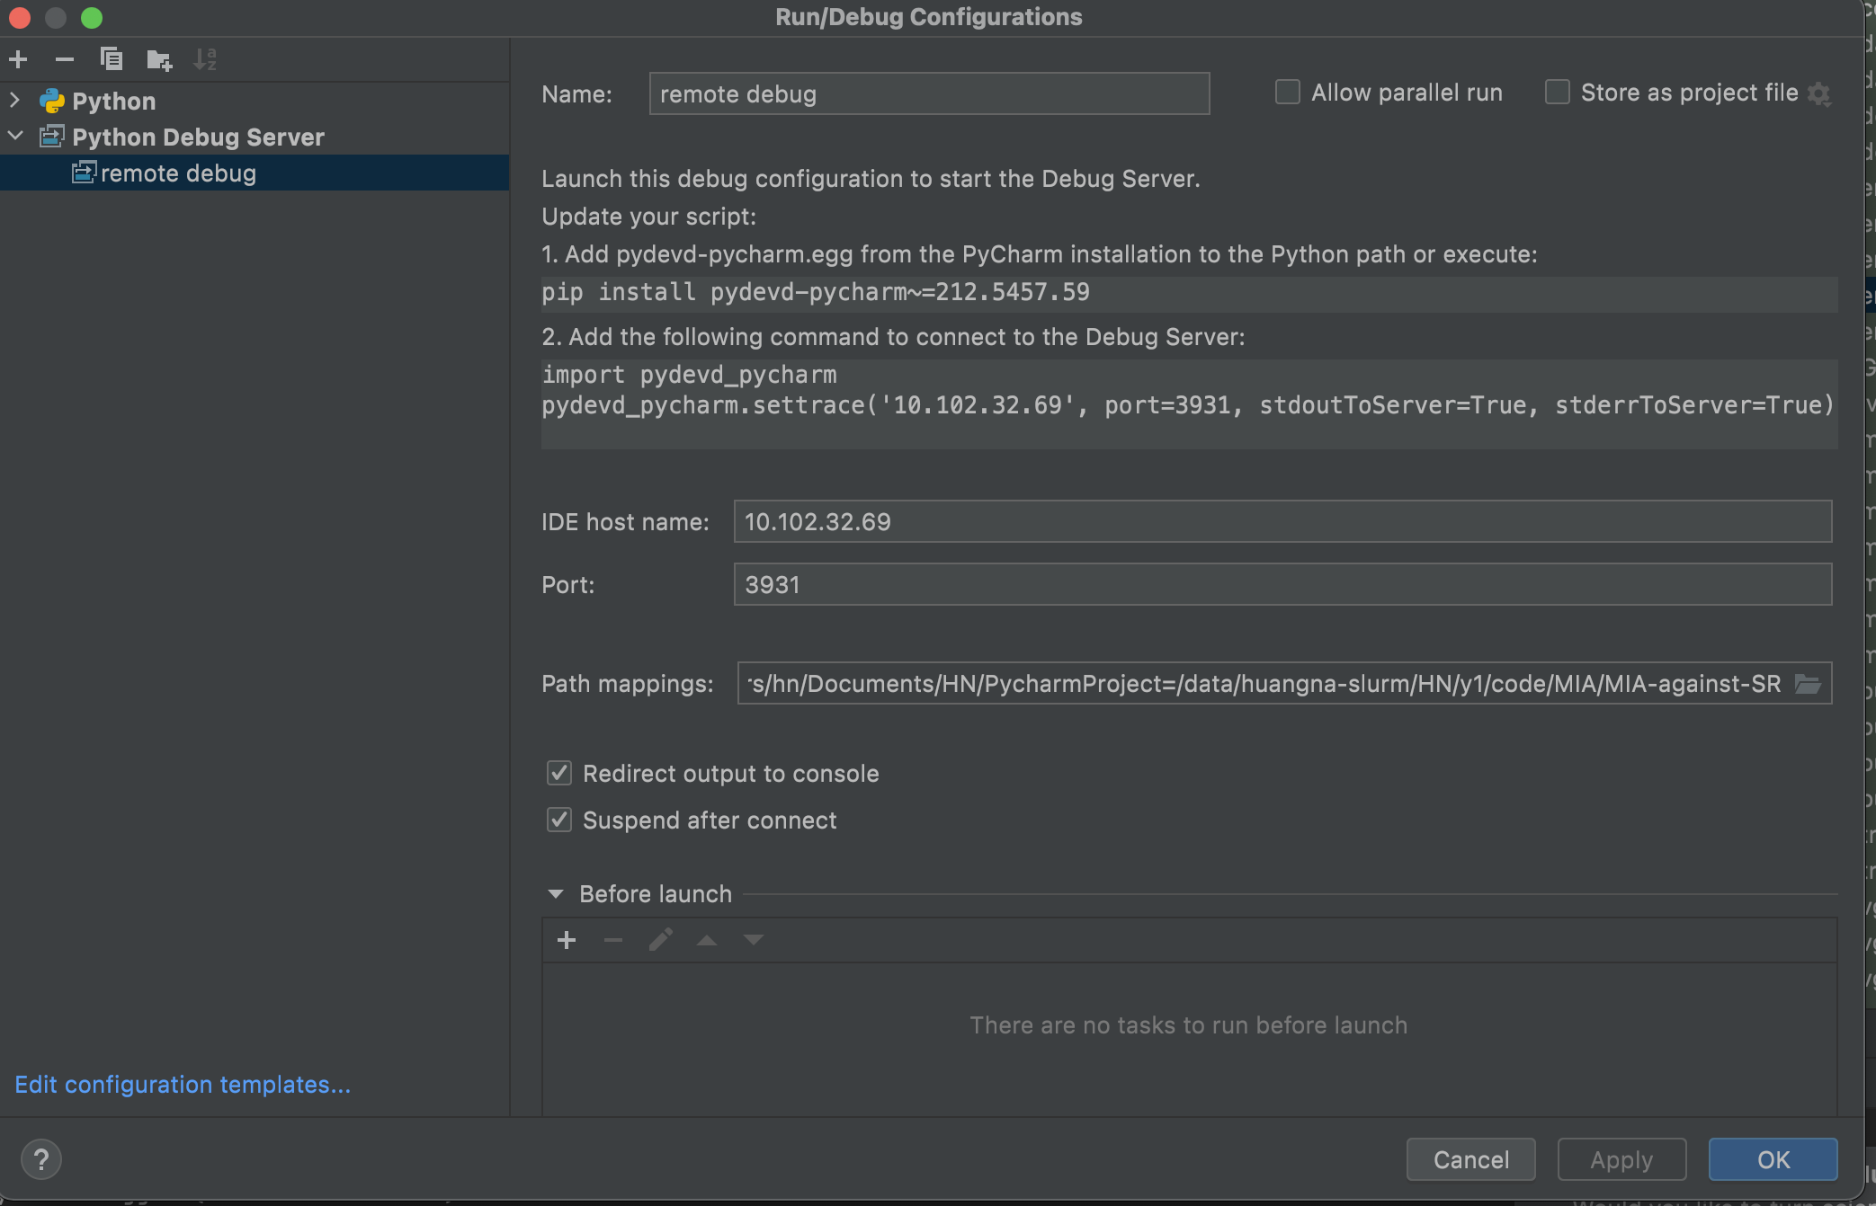Add a Before launch task with the plus icon
The width and height of the screenshot is (1876, 1206).
coord(567,940)
